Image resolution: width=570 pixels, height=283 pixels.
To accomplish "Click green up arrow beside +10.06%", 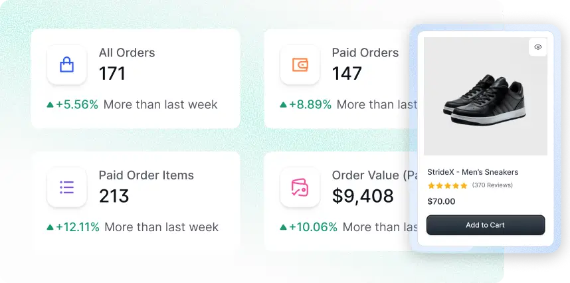I will (x=283, y=227).
